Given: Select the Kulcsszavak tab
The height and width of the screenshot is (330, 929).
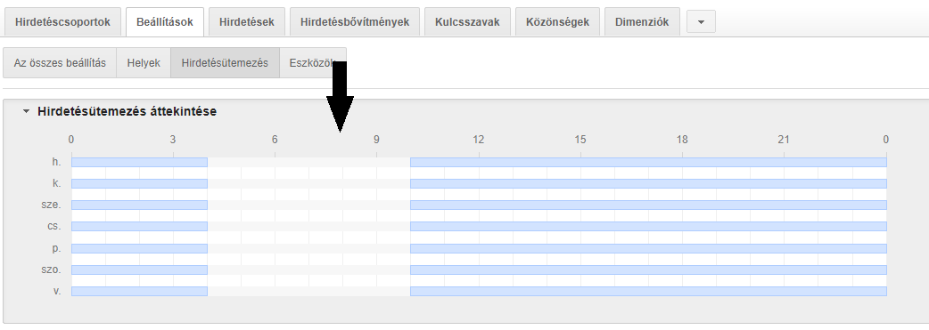Looking at the screenshot, I should [x=467, y=22].
